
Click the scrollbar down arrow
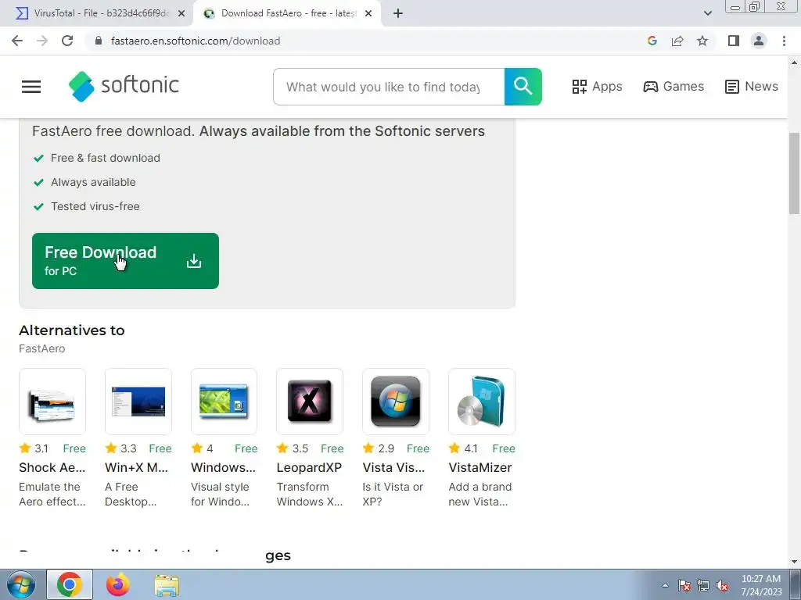[x=794, y=562]
